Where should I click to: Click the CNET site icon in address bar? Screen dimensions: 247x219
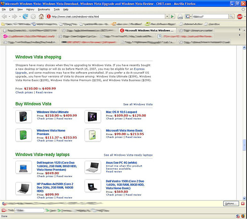[x=48, y=16]
